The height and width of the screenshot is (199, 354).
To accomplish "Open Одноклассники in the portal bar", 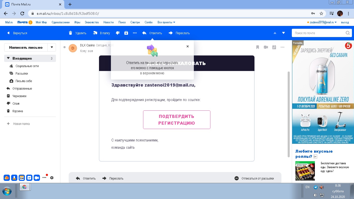I will tap(61, 22).
